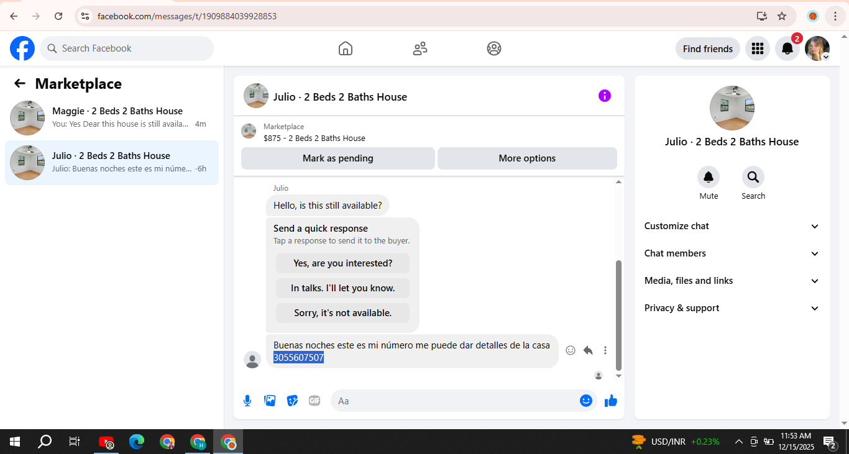Open Microsoft Edge from taskbar
This screenshot has width=849, height=454.
click(137, 442)
